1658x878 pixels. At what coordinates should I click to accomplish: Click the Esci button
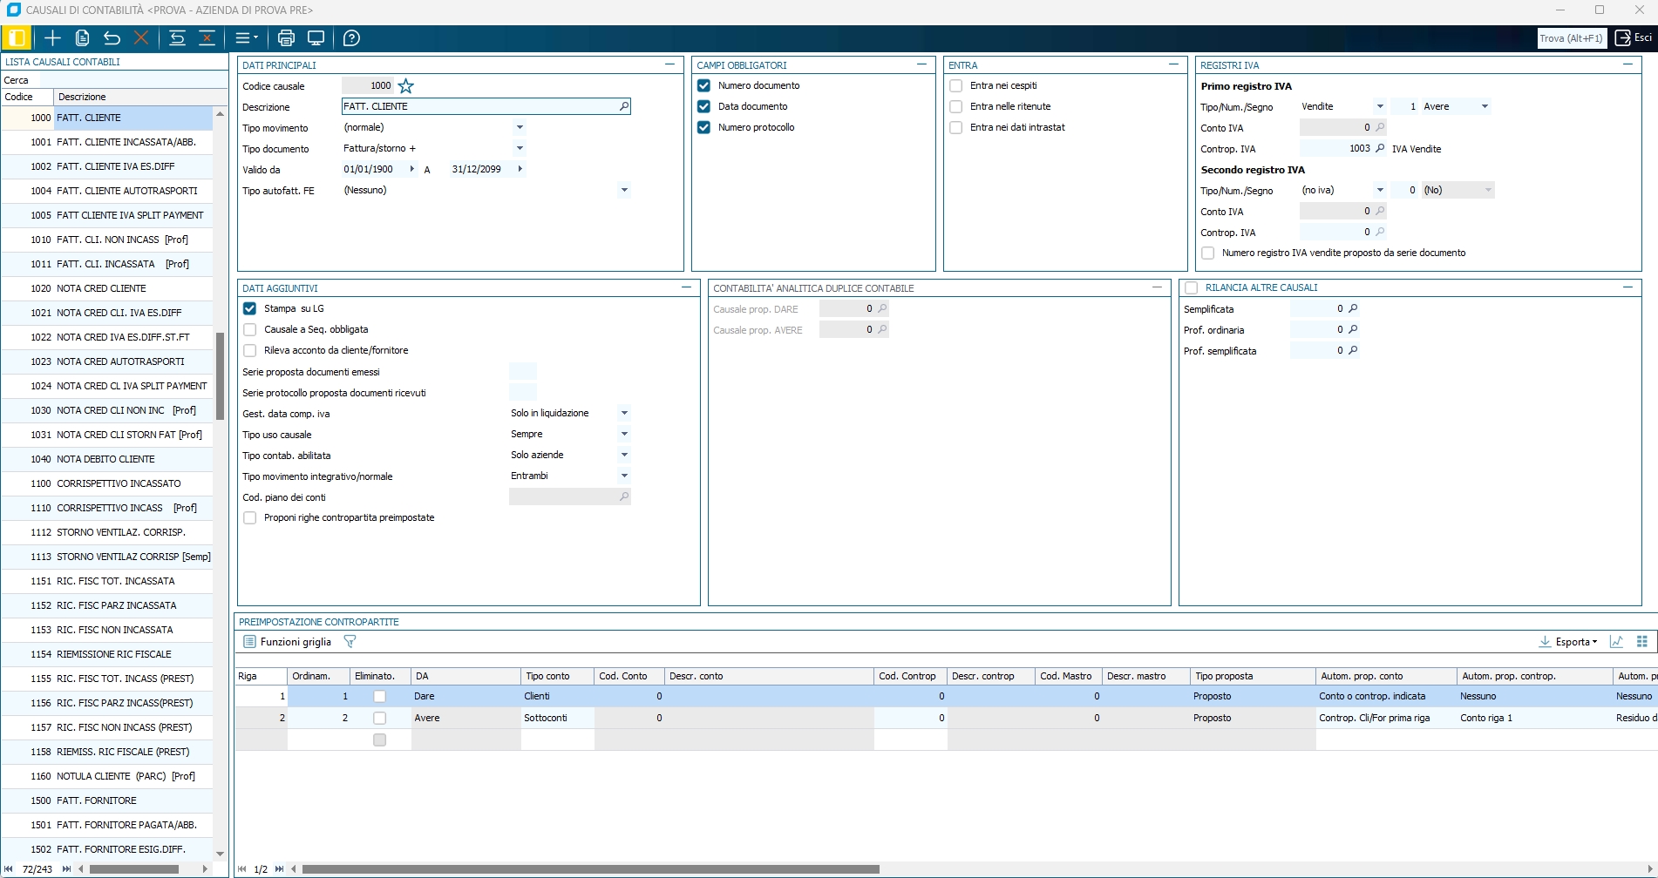[x=1634, y=38]
